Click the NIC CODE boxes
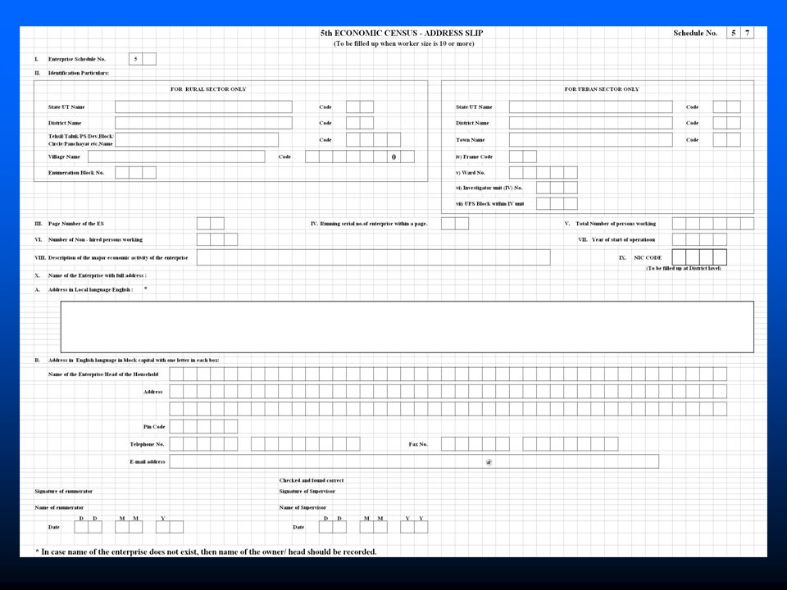787x590 pixels. 699,257
